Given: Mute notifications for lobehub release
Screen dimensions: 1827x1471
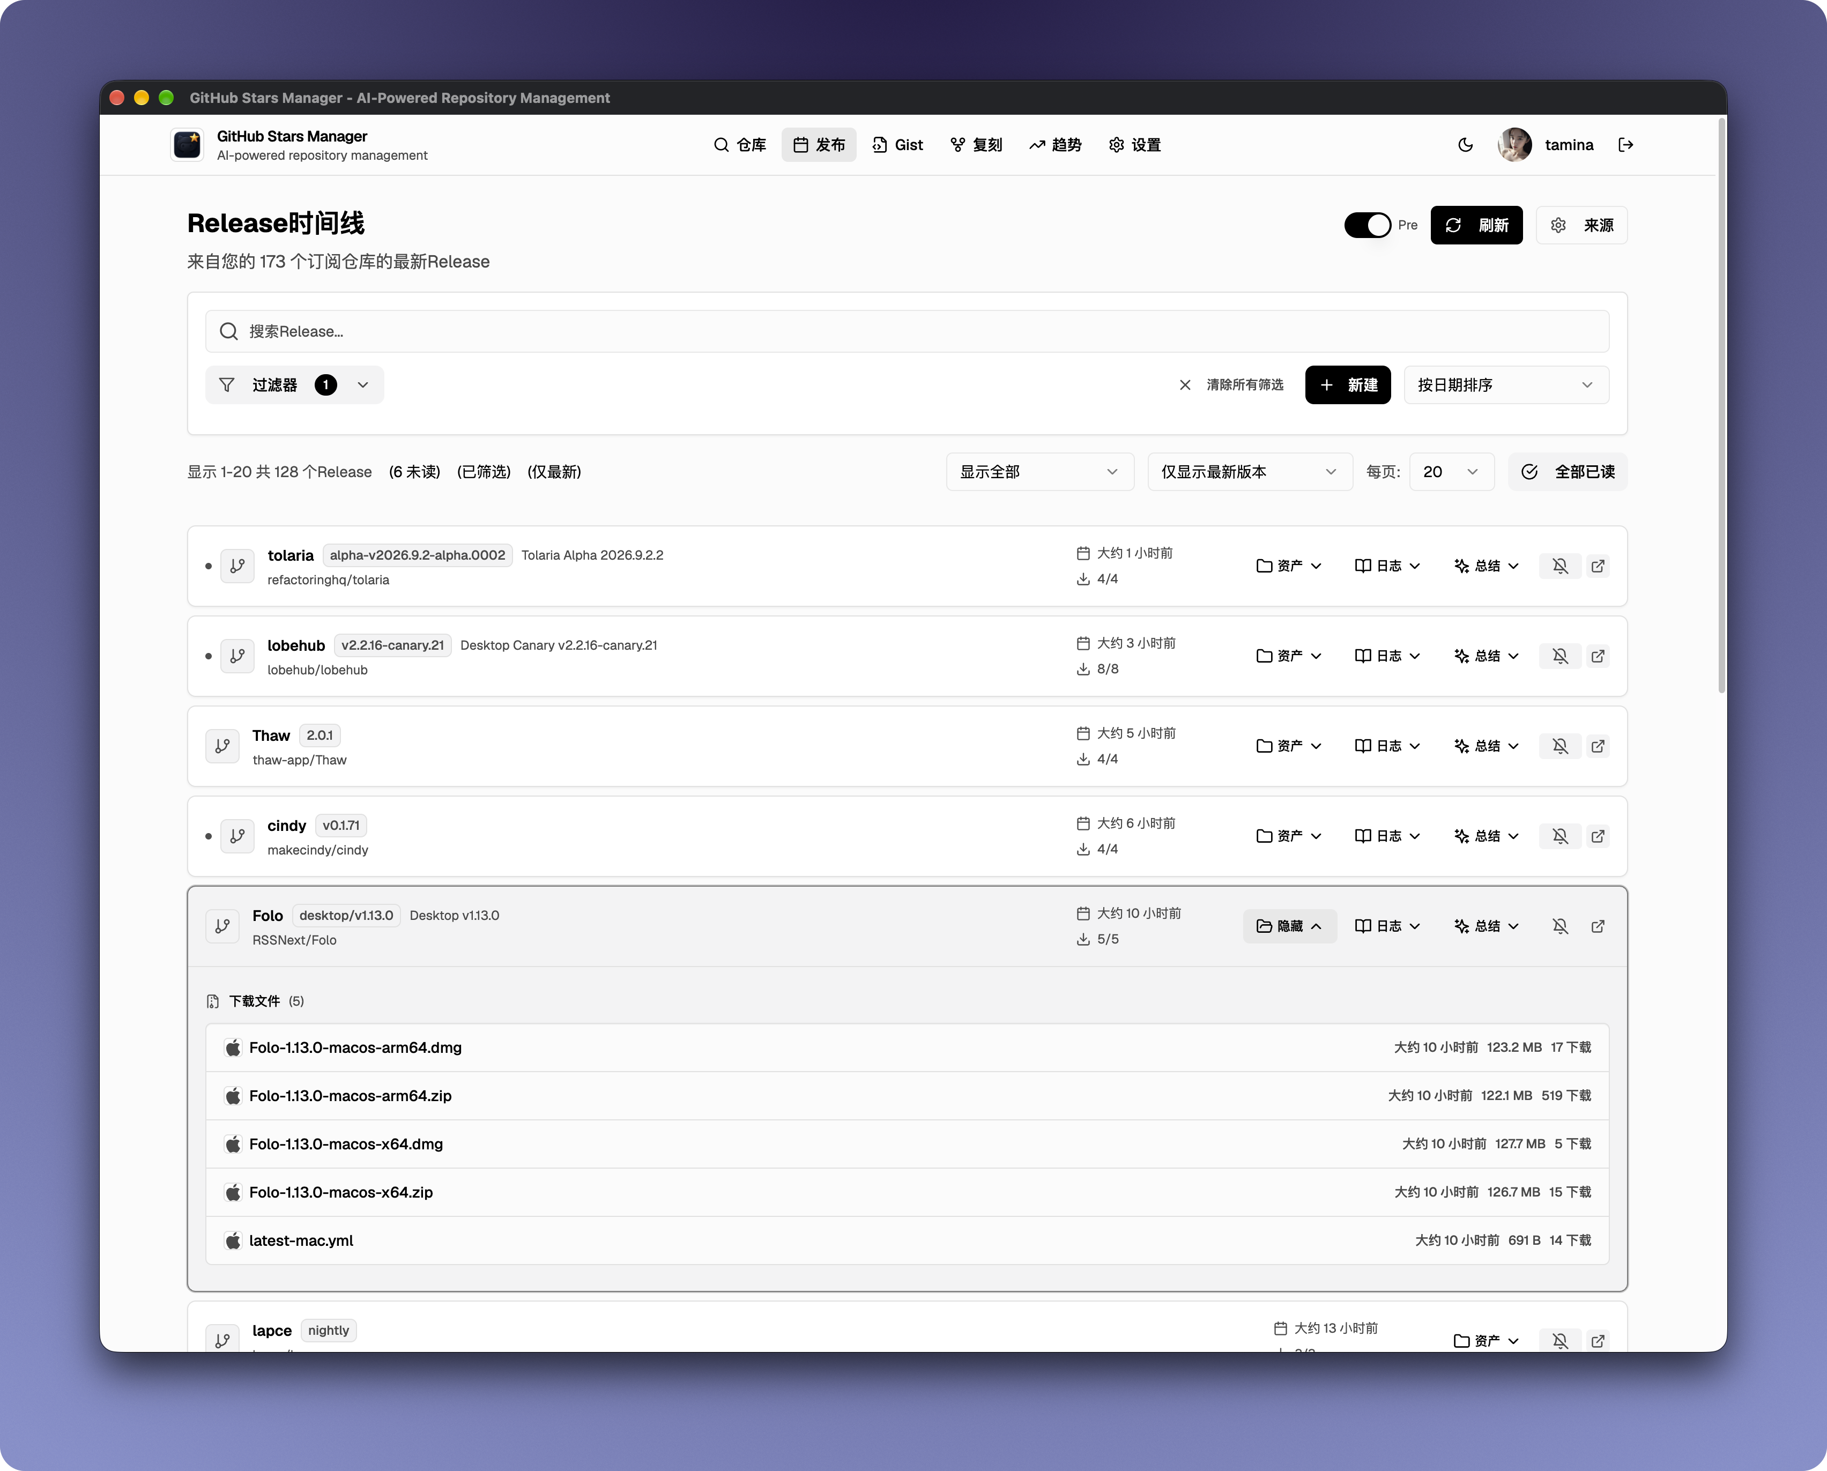Looking at the screenshot, I should [x=1560, y=656].
